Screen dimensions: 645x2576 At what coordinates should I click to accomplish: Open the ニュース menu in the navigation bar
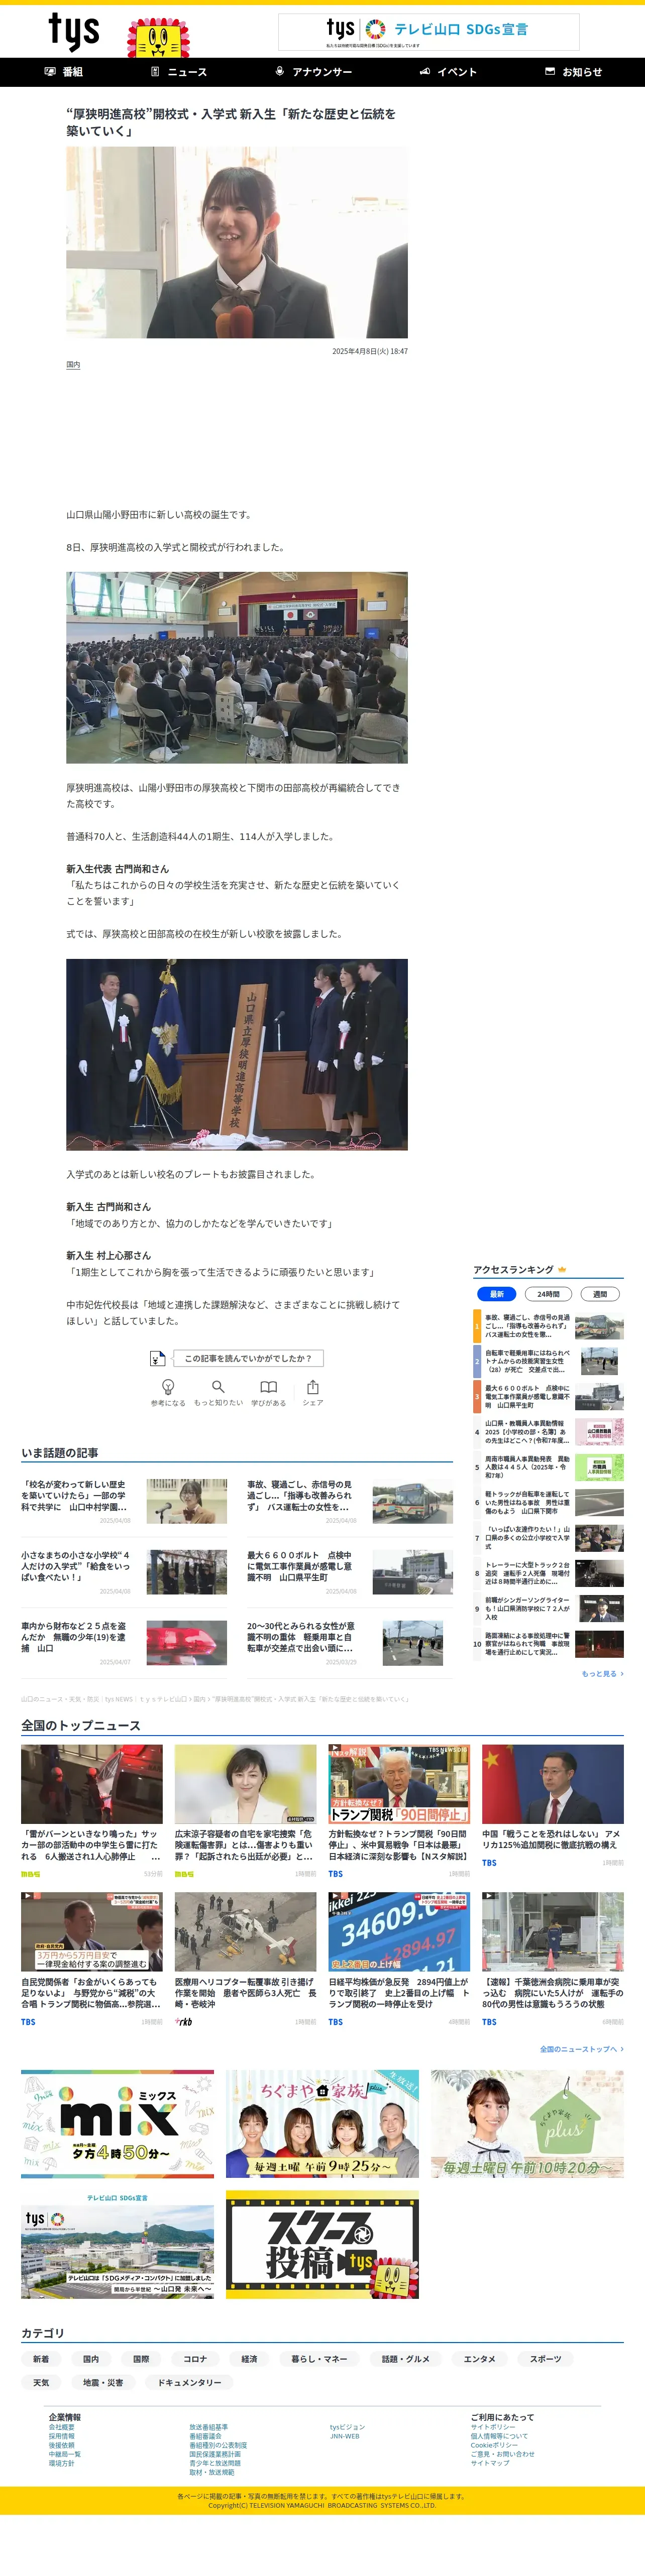pos(179,72)
